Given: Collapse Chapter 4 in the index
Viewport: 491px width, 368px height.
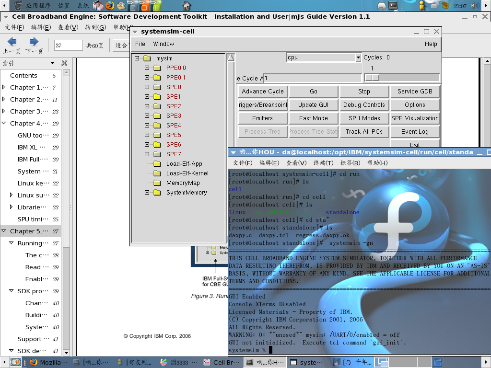Looking at the screenshot, I should (x=4, y=123).
